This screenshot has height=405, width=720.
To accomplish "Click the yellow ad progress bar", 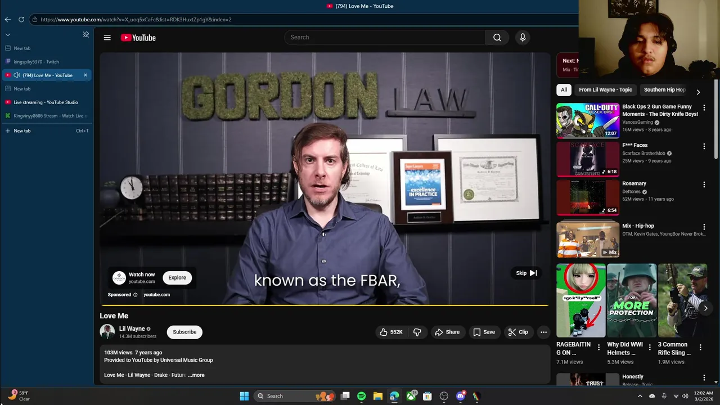I will [325, 305].
